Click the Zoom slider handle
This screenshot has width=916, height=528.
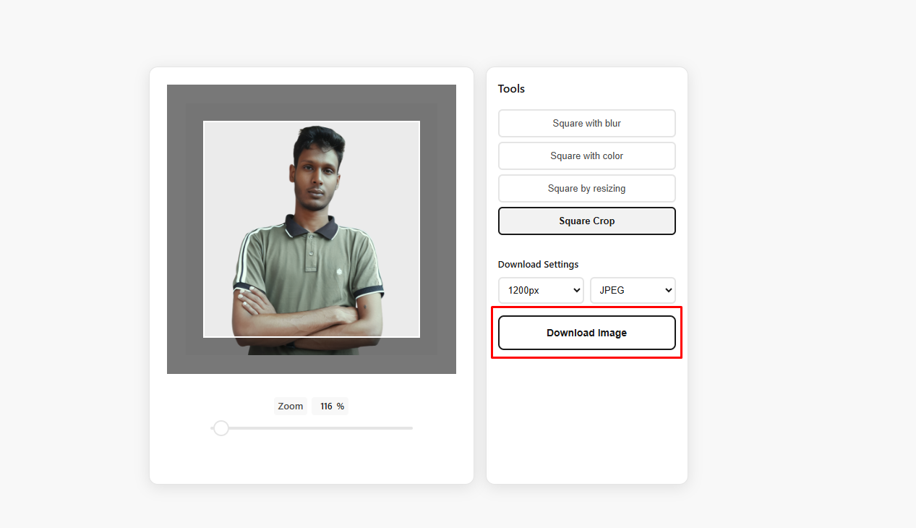point(221,428)
